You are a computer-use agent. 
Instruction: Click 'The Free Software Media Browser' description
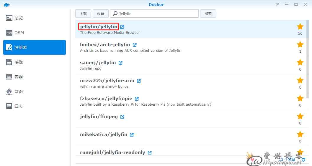point(110,33)
